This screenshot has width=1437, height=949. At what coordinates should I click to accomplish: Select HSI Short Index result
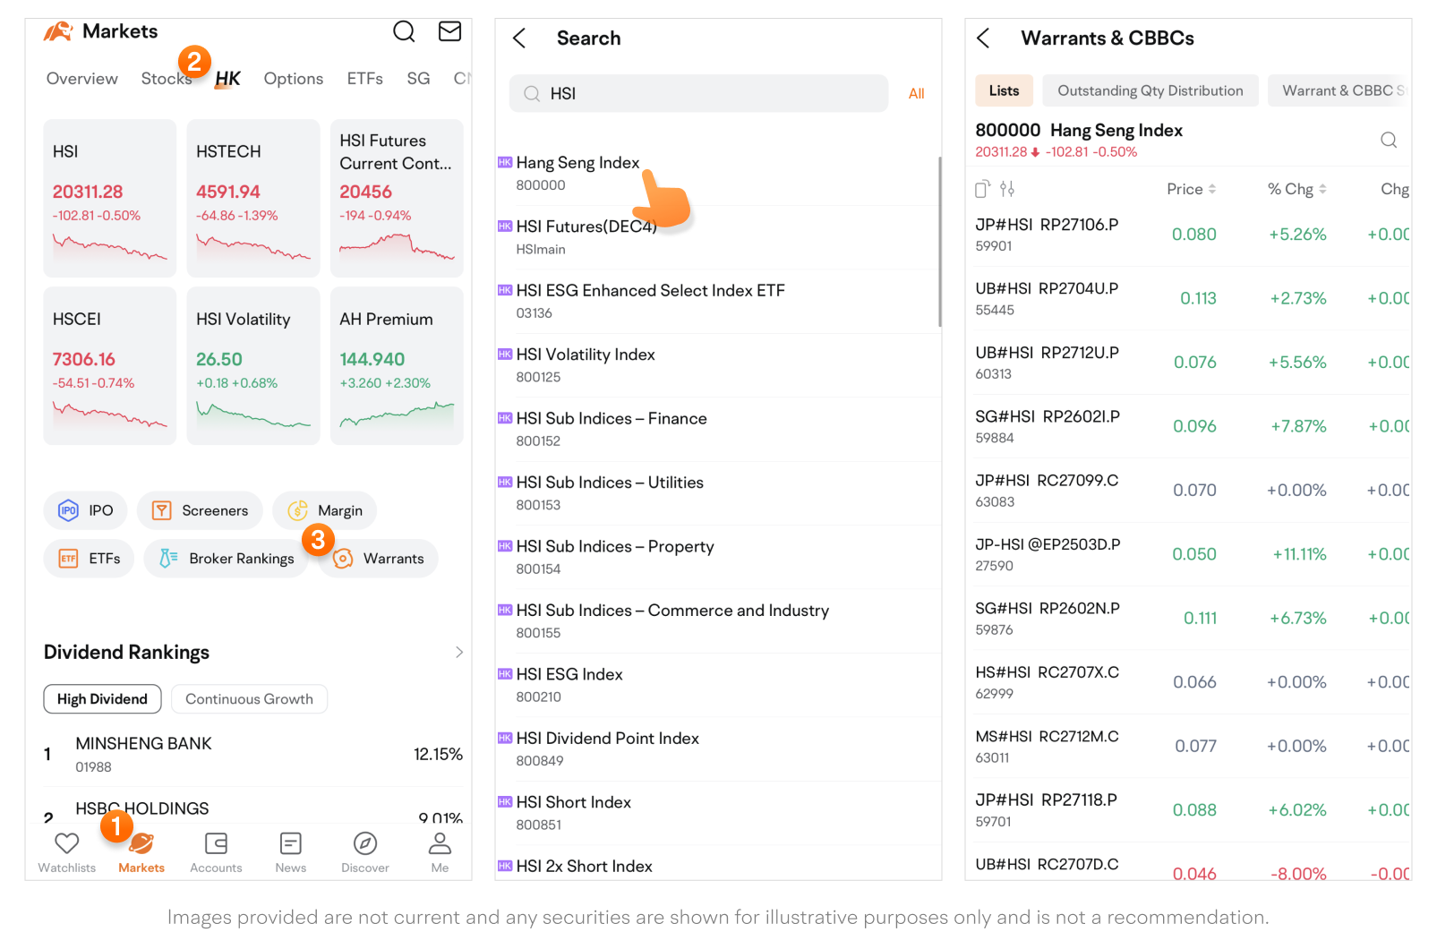click(x=716, y=813)
